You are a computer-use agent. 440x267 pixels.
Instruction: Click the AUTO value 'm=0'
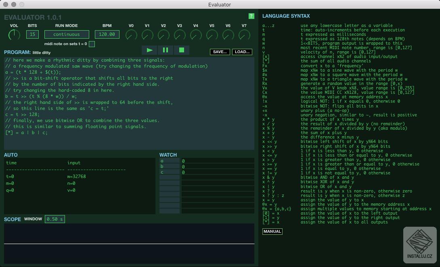pyautogui.click(x=10, y=183)
